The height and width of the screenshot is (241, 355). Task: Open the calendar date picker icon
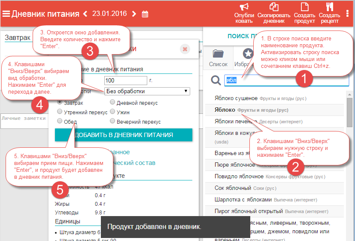(145, 14)
